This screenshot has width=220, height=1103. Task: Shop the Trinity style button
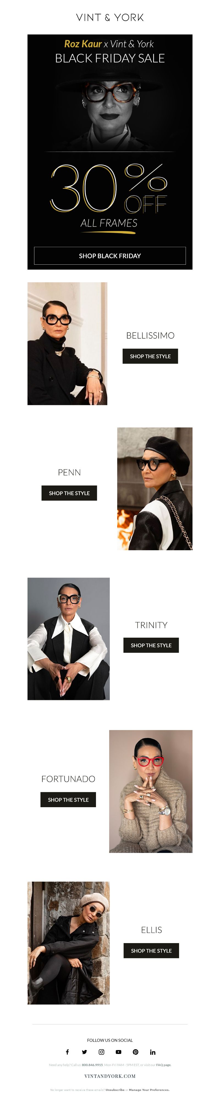151,645
